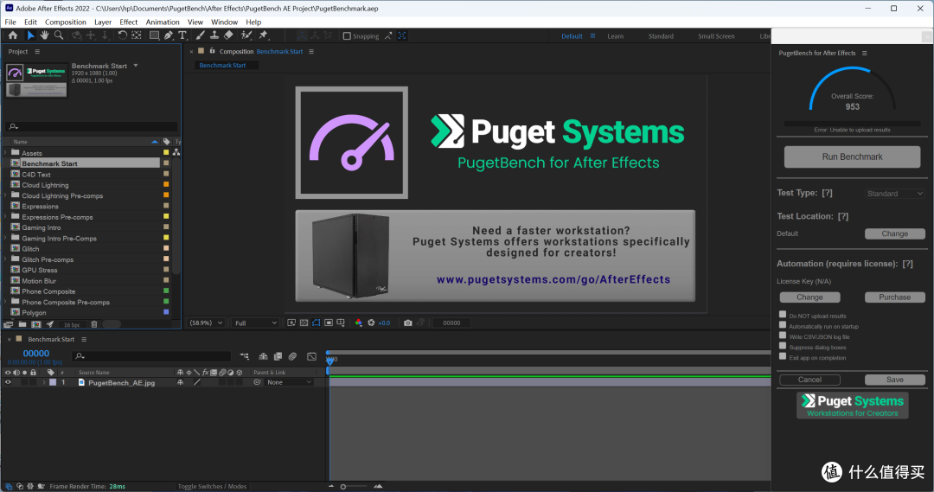Screen dimensions: 934x492
Task: Click Change button for Test Location
Action: (895, 233)
